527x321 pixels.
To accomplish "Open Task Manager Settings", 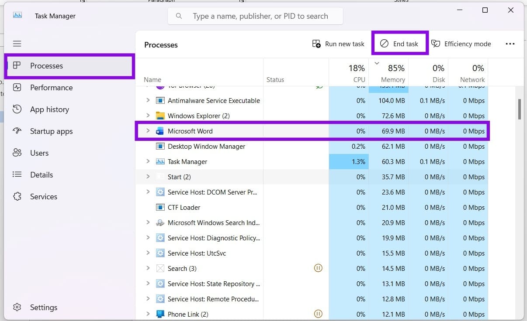I will [x=69, y=307].
